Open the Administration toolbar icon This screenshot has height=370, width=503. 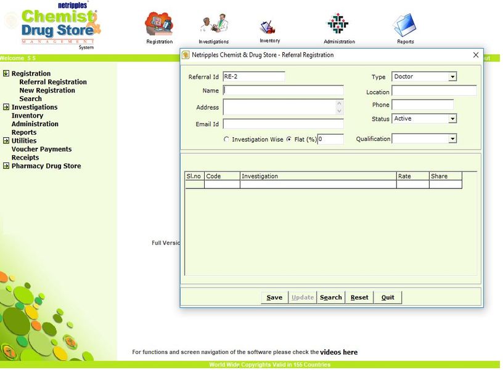(338, 23)
